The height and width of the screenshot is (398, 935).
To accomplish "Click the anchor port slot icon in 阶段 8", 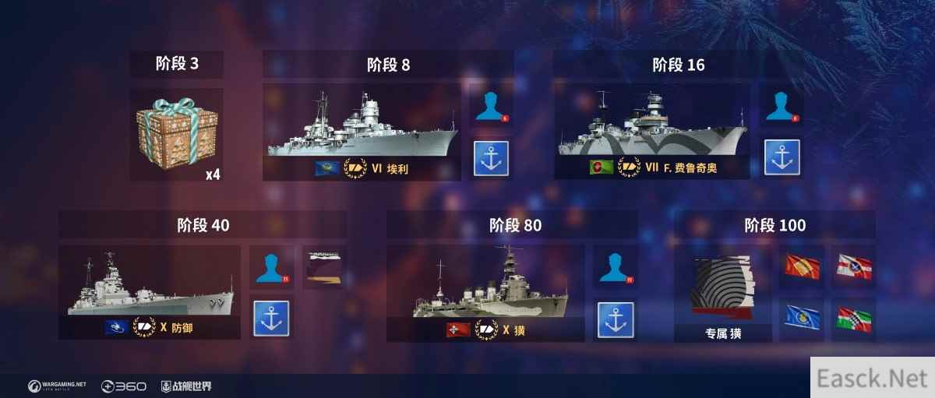I will click(x=491, y=159).
